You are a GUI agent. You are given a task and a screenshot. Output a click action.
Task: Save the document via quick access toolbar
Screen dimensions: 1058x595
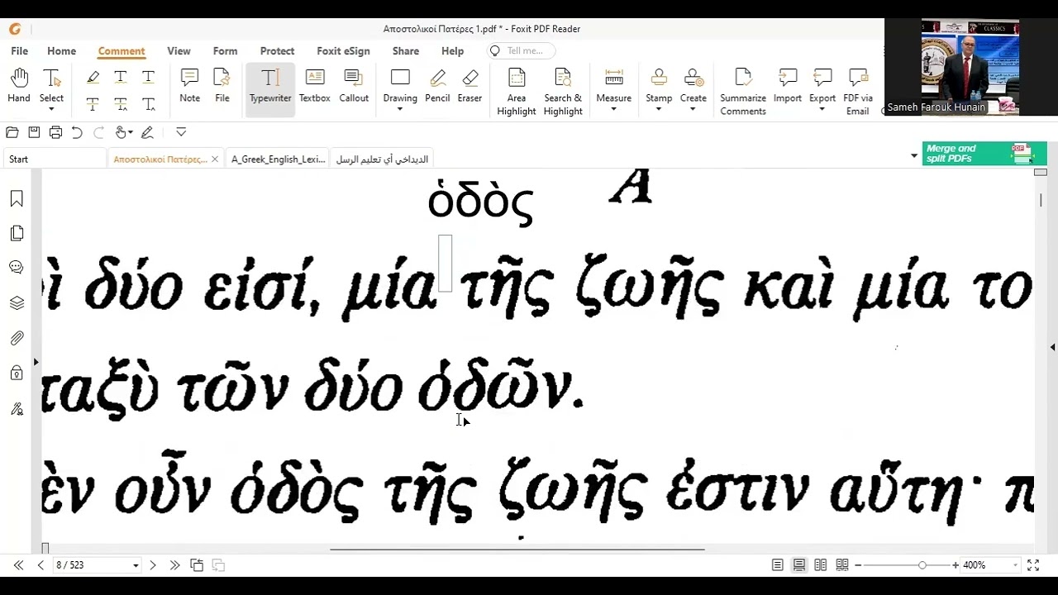click(34, 132)
